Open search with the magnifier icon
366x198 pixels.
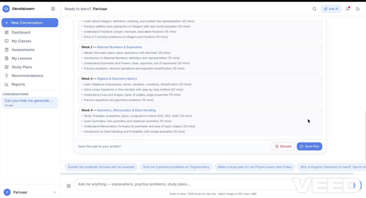pyautogui.click(x=314, y=9)
